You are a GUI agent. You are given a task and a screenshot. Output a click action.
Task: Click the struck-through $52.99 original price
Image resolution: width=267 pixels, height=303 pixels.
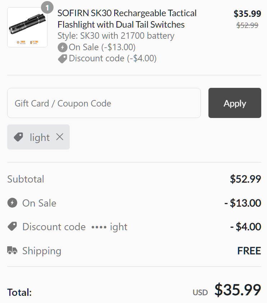(247, 25)
